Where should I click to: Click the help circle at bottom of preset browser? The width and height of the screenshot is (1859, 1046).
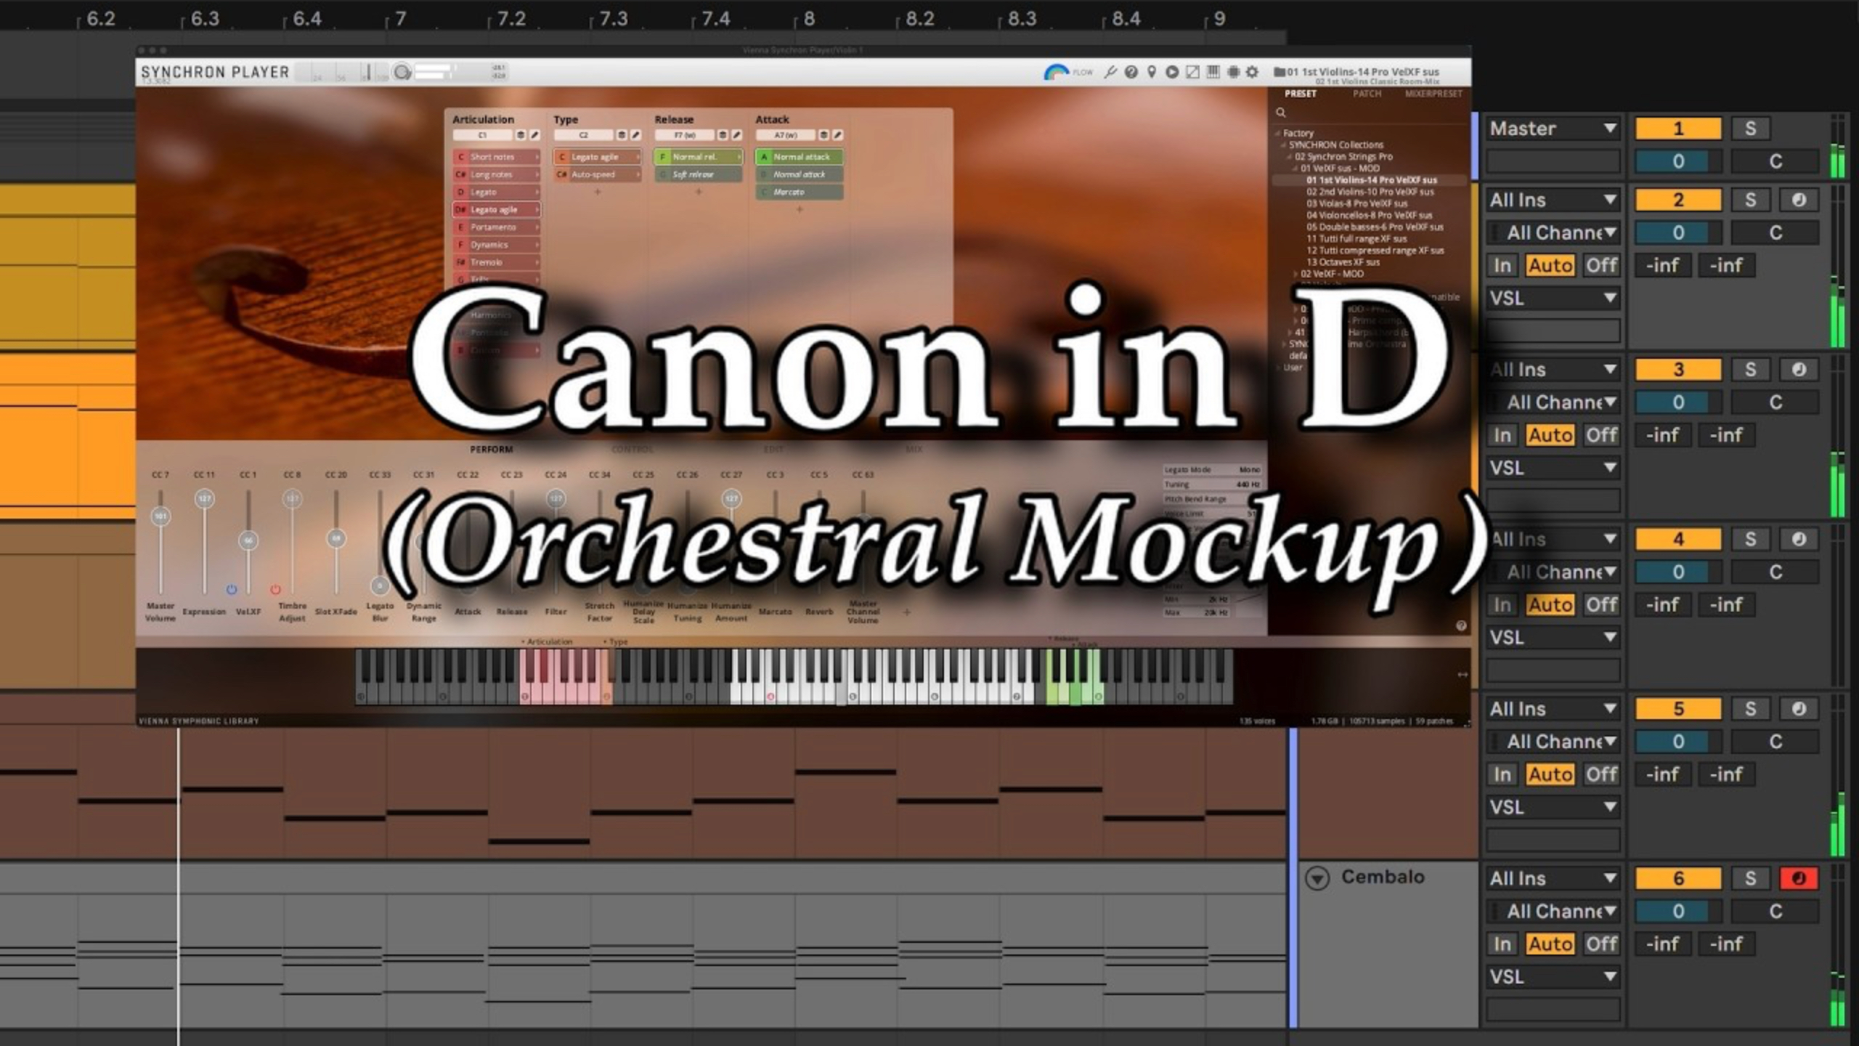pos(1461,625)
